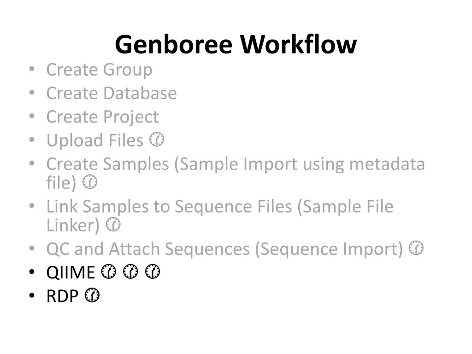This screenshot has height=354, width=472.
Task: Click the clock icon after '(Sequence Import)'
Action: pyautogui.click(x=416, y=248)
